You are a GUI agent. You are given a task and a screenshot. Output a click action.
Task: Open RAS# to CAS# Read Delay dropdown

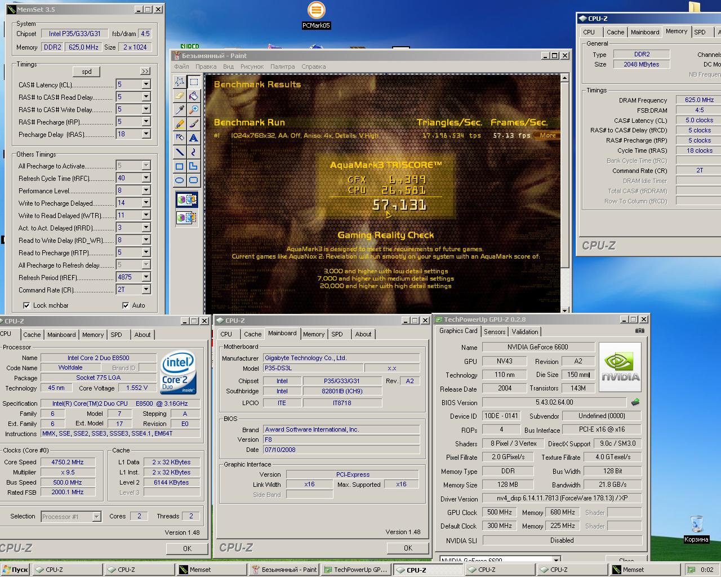pyautogui.click(x=146, y=97)
